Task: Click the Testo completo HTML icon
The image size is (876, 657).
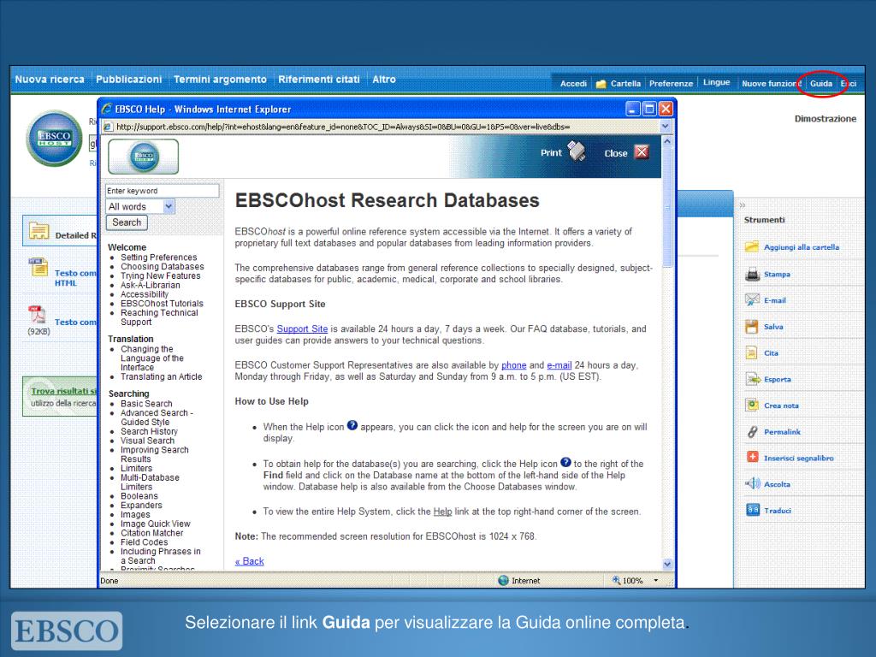Action: pos(38,268)
